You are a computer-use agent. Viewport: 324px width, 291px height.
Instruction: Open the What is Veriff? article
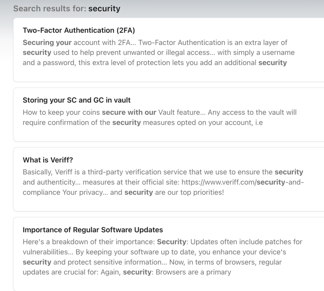[48, 160]
